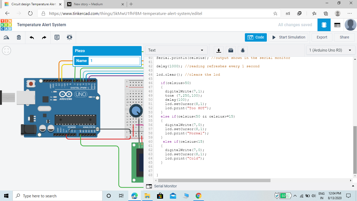
Task: Click the redo arrow icon
Action: pos(44,37)
